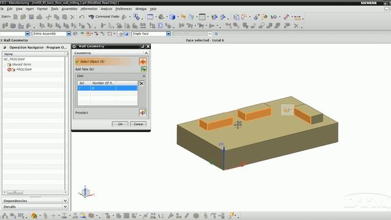The height and width of the screenshot is (220, 391).
Task: Click the view layout window icon
Action: (x=202, y=16)
